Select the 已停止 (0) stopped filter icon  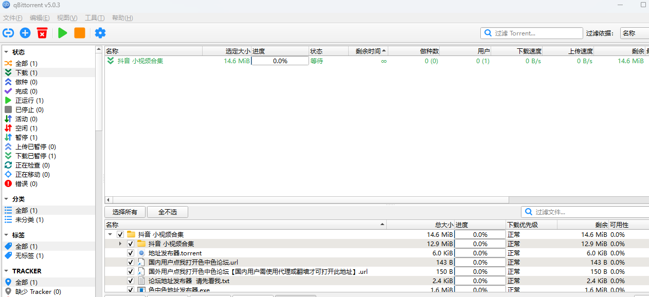click(x=8, y=109)
